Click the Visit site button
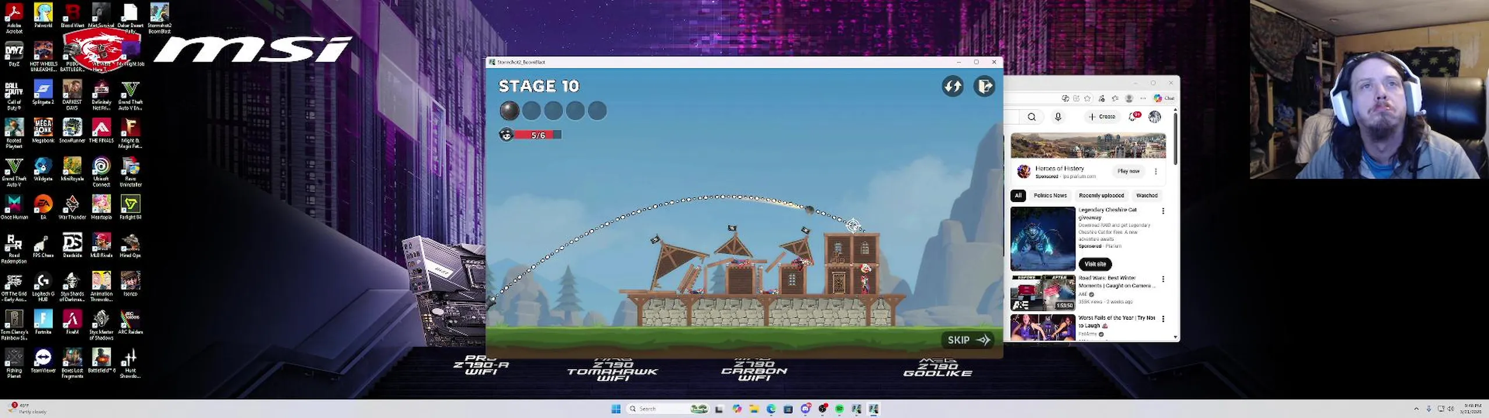This screenshot has height=418, width=1489. [1095, 264]
